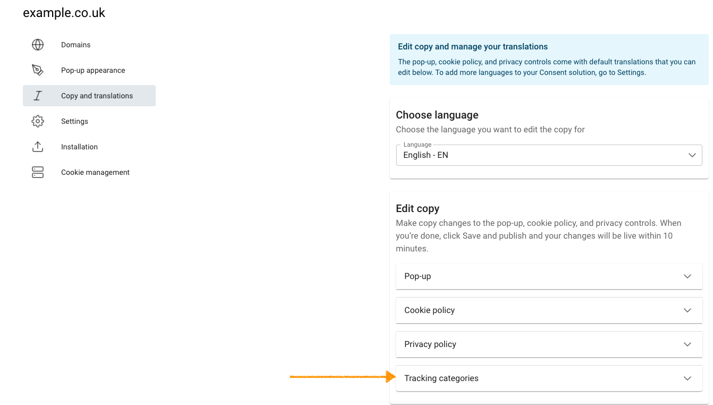Expand the Privacy policy section
This screenshot has width=713, height=405.
click(549, 344)
